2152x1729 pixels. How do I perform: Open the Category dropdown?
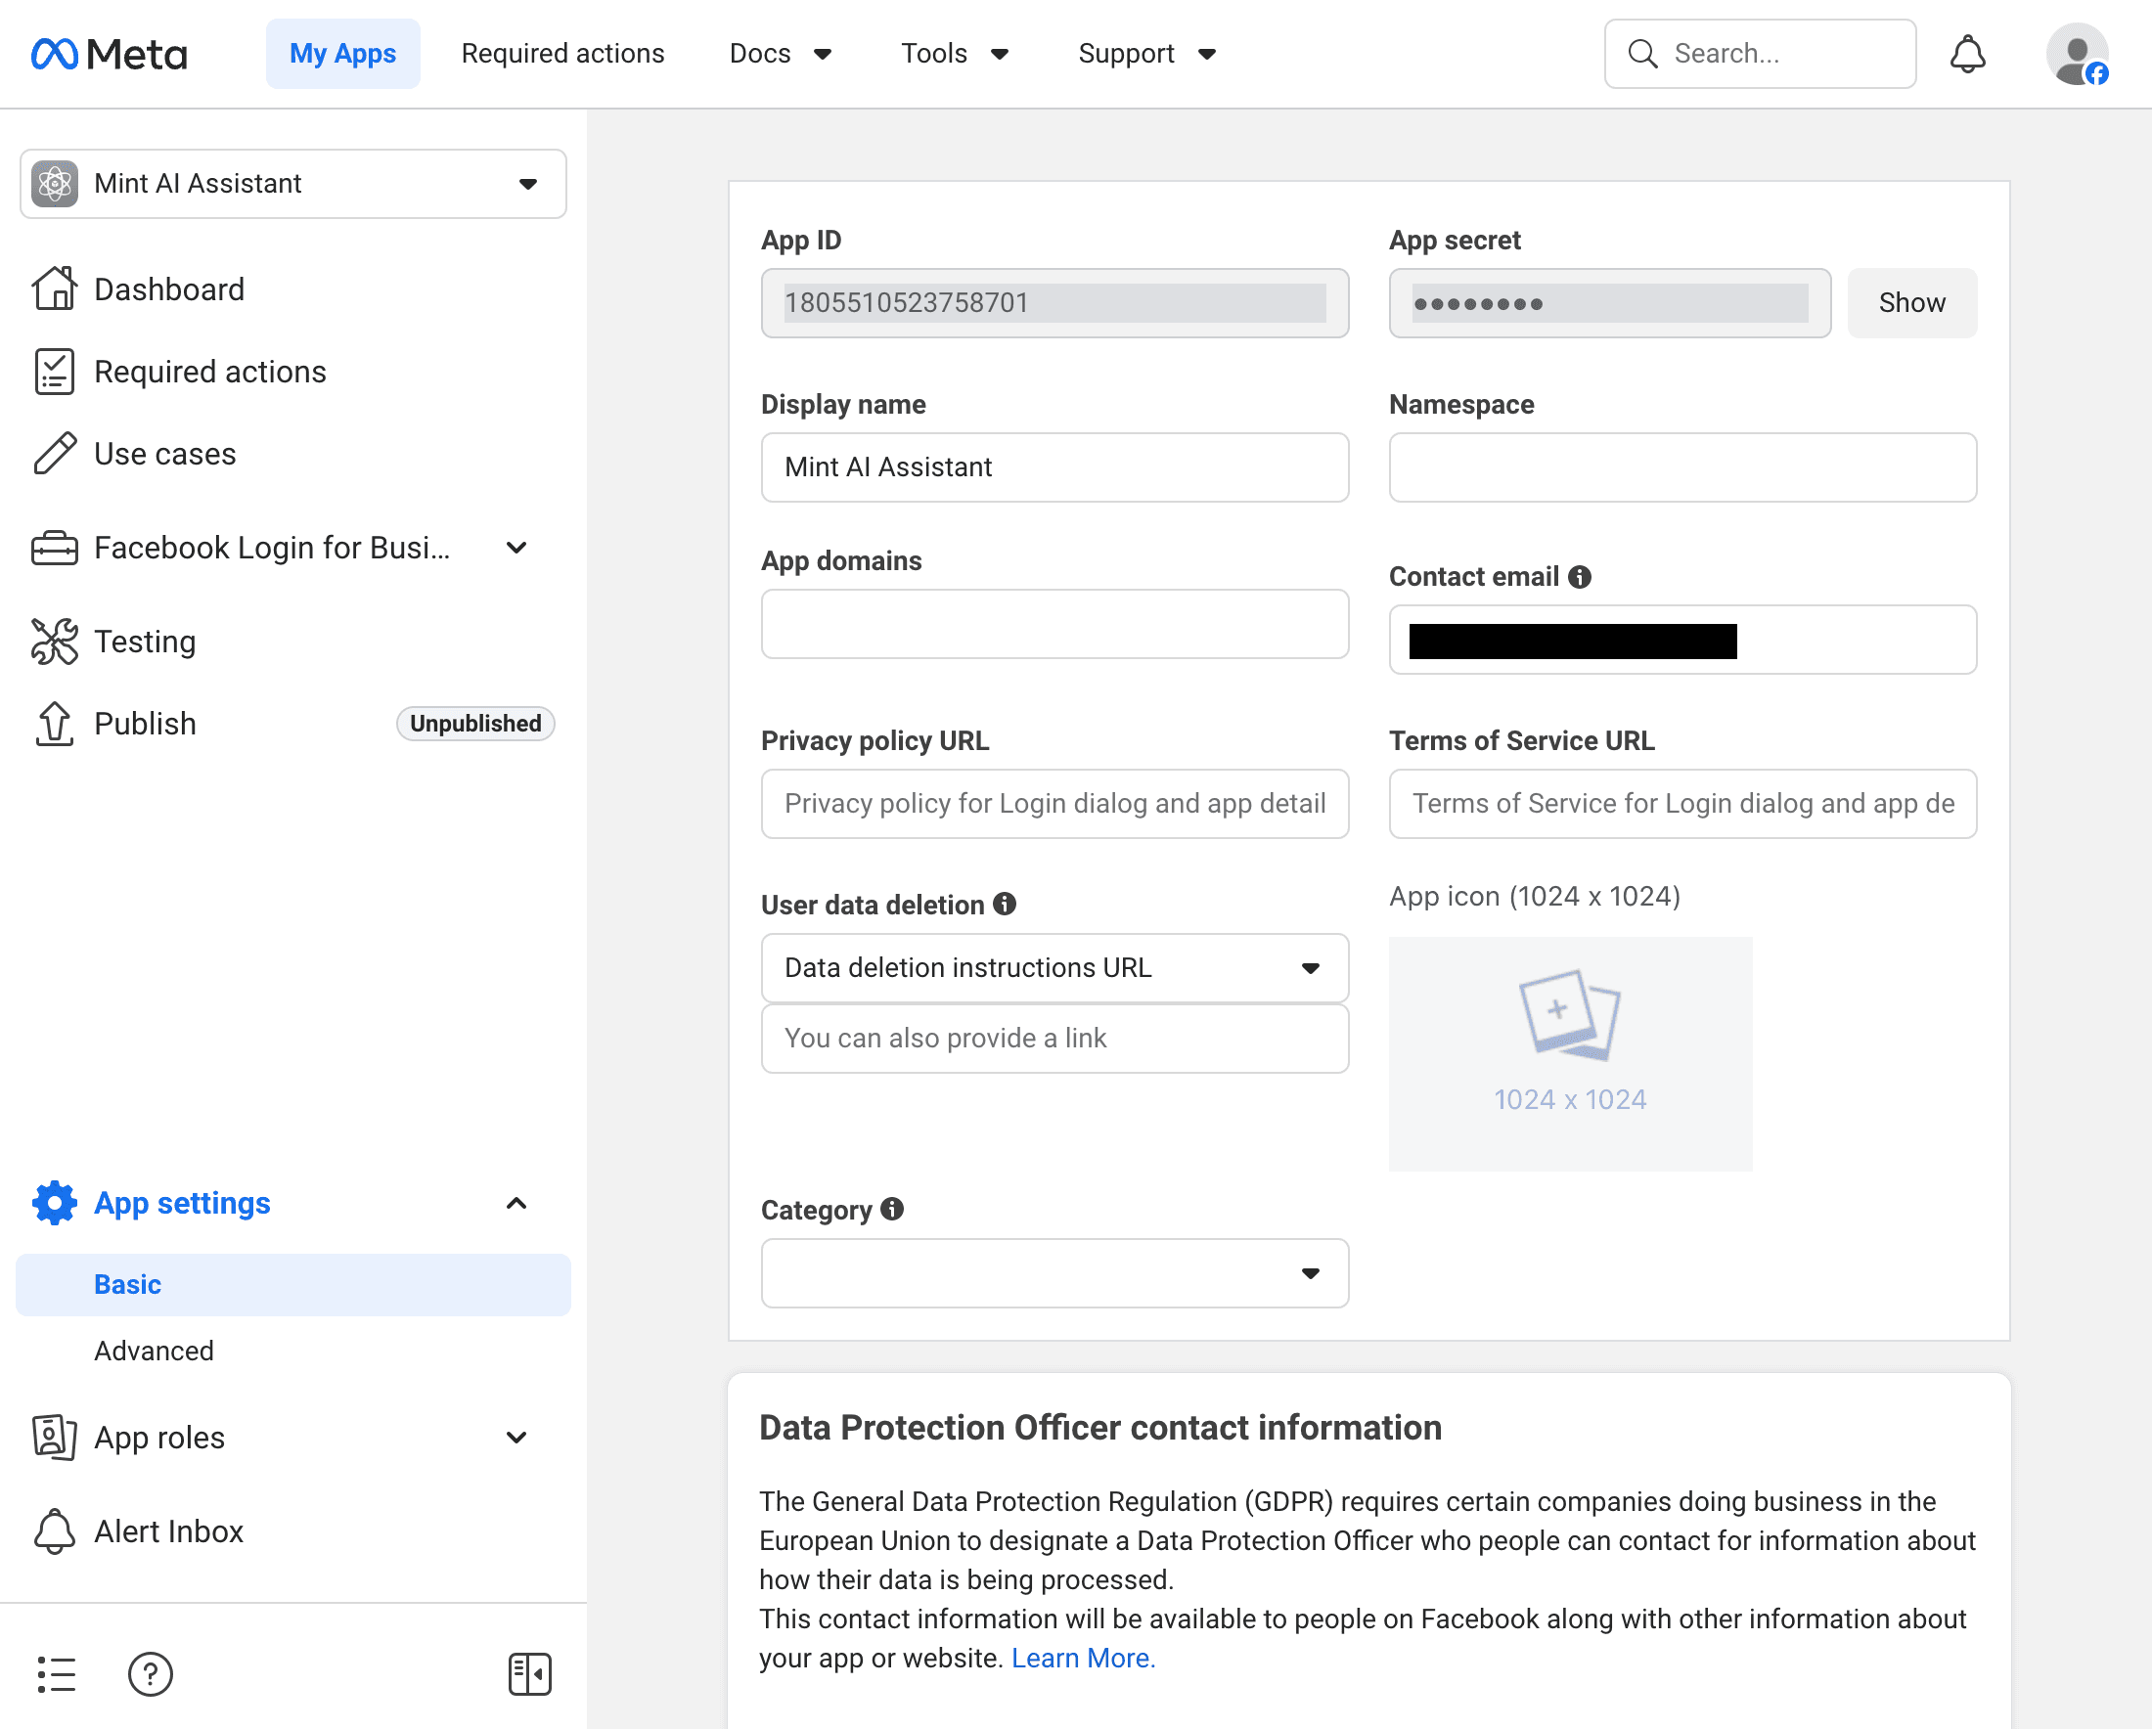pyautogui.click(x=1054, y=1273)
